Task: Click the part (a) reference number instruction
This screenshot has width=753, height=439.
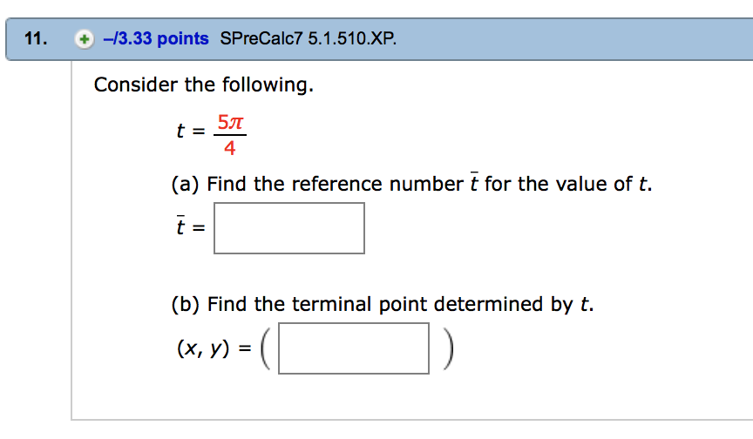Action: pyautogui.click(x=411, y=184)
